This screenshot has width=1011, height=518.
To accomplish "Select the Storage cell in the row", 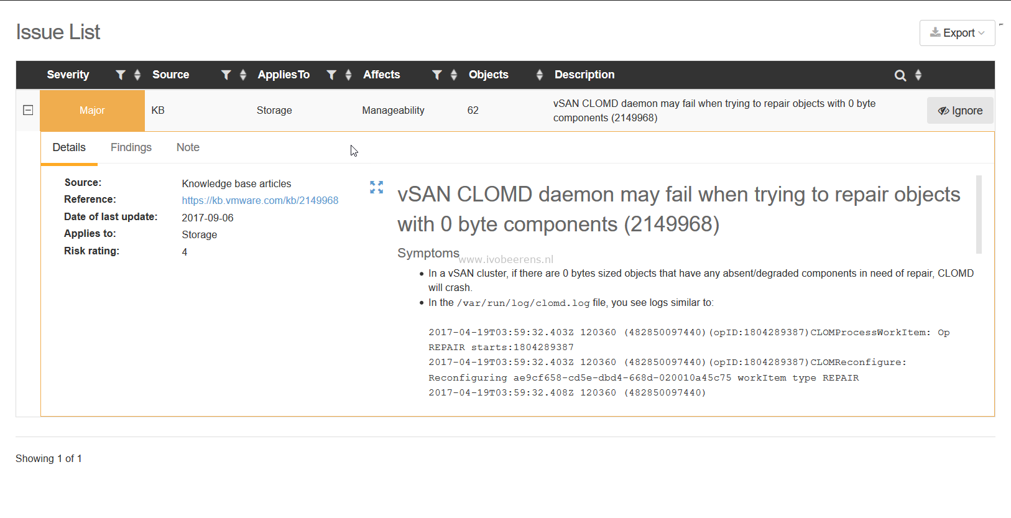I will coord(274,110).
